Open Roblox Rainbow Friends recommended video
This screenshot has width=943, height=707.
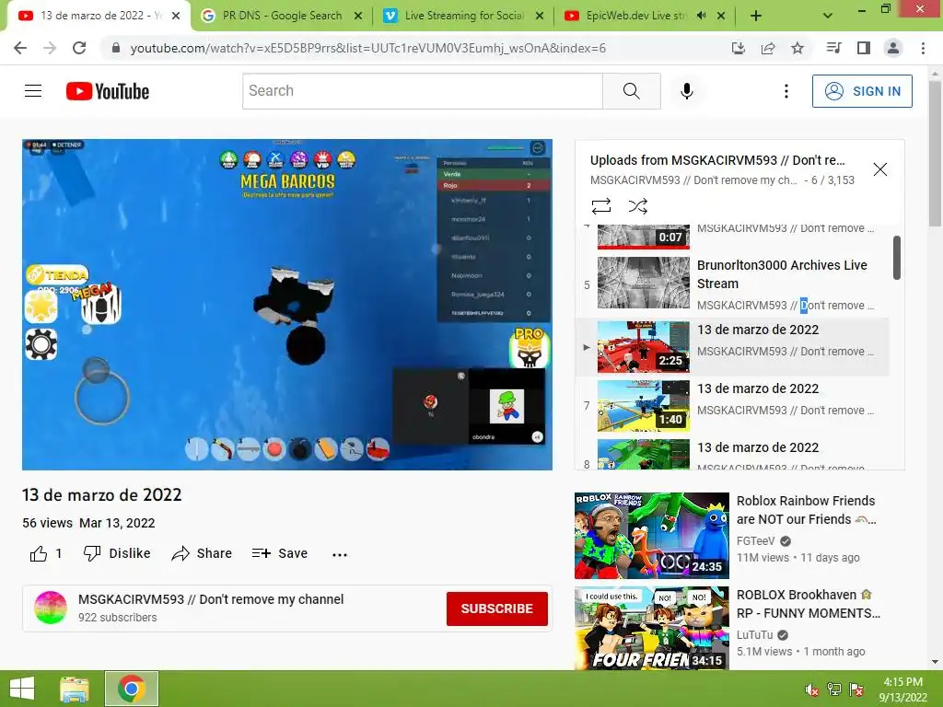pos(806,510)
